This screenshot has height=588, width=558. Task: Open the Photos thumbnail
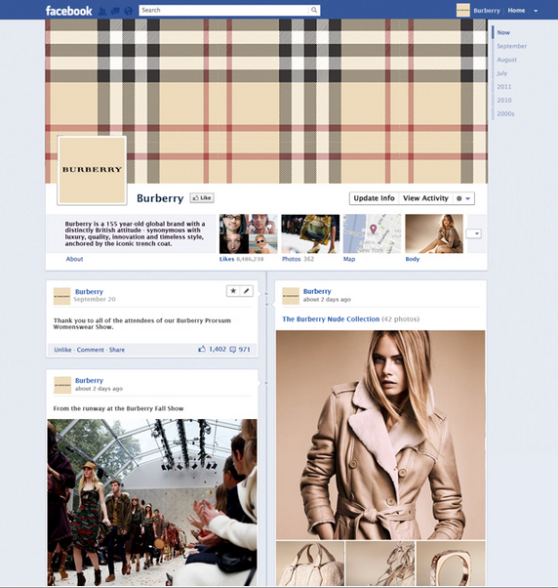pyautogui.click(x=310, y=233)
